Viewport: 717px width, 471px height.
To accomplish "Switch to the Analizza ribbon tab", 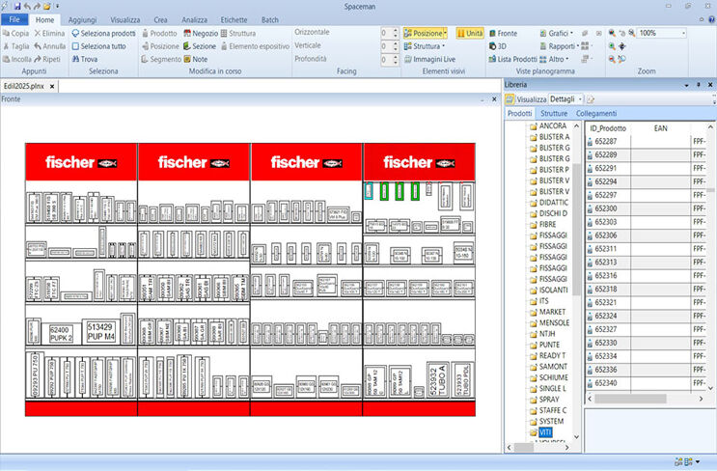I will tap(194, 19).
